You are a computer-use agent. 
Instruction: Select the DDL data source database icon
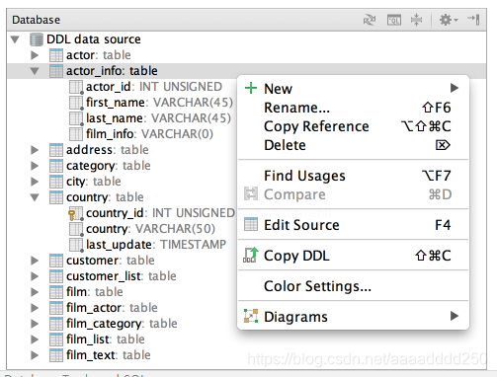37,39
